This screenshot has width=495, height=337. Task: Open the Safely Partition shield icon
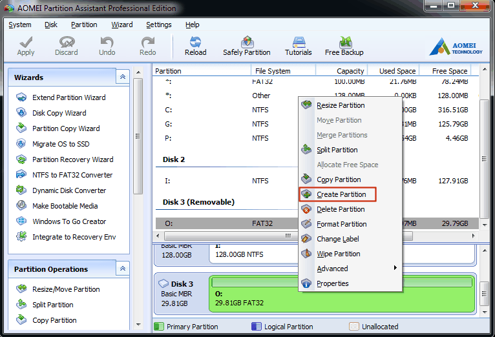pos(247,42)
